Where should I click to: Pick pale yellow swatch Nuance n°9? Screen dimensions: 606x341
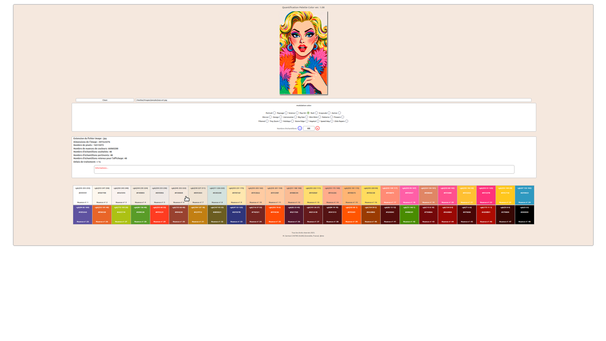point(236,195)
